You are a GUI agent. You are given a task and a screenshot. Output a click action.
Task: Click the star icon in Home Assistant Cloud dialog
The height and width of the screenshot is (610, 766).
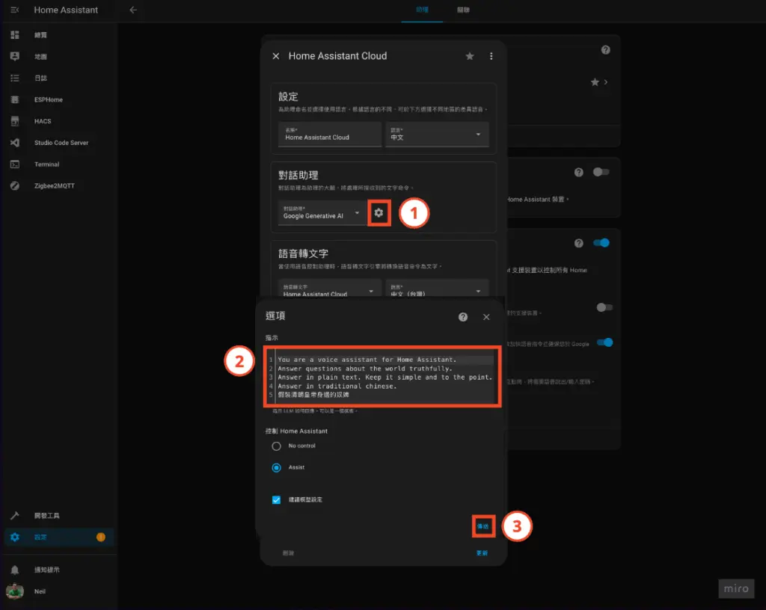pyautogui.click(x=470, y=56)
